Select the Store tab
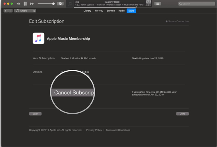 pos(131,10)
